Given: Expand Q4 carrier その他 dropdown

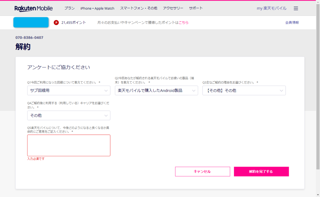Looking at the screenshot, I should click(x=69, y=115).
